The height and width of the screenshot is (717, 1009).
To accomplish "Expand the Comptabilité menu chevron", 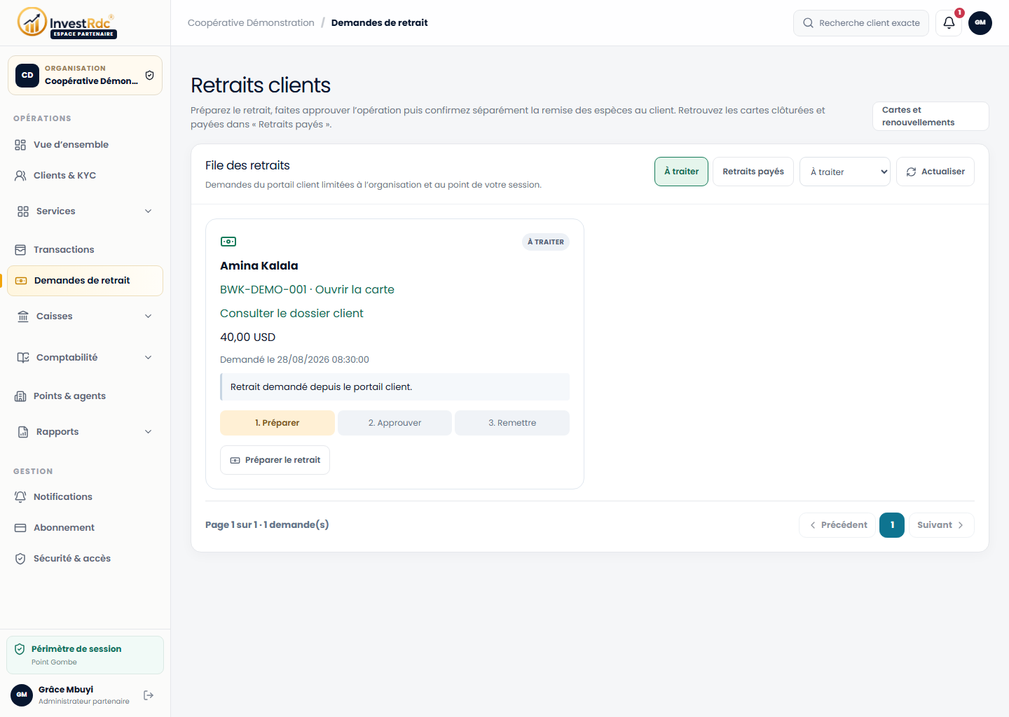I will pos(148,358).
